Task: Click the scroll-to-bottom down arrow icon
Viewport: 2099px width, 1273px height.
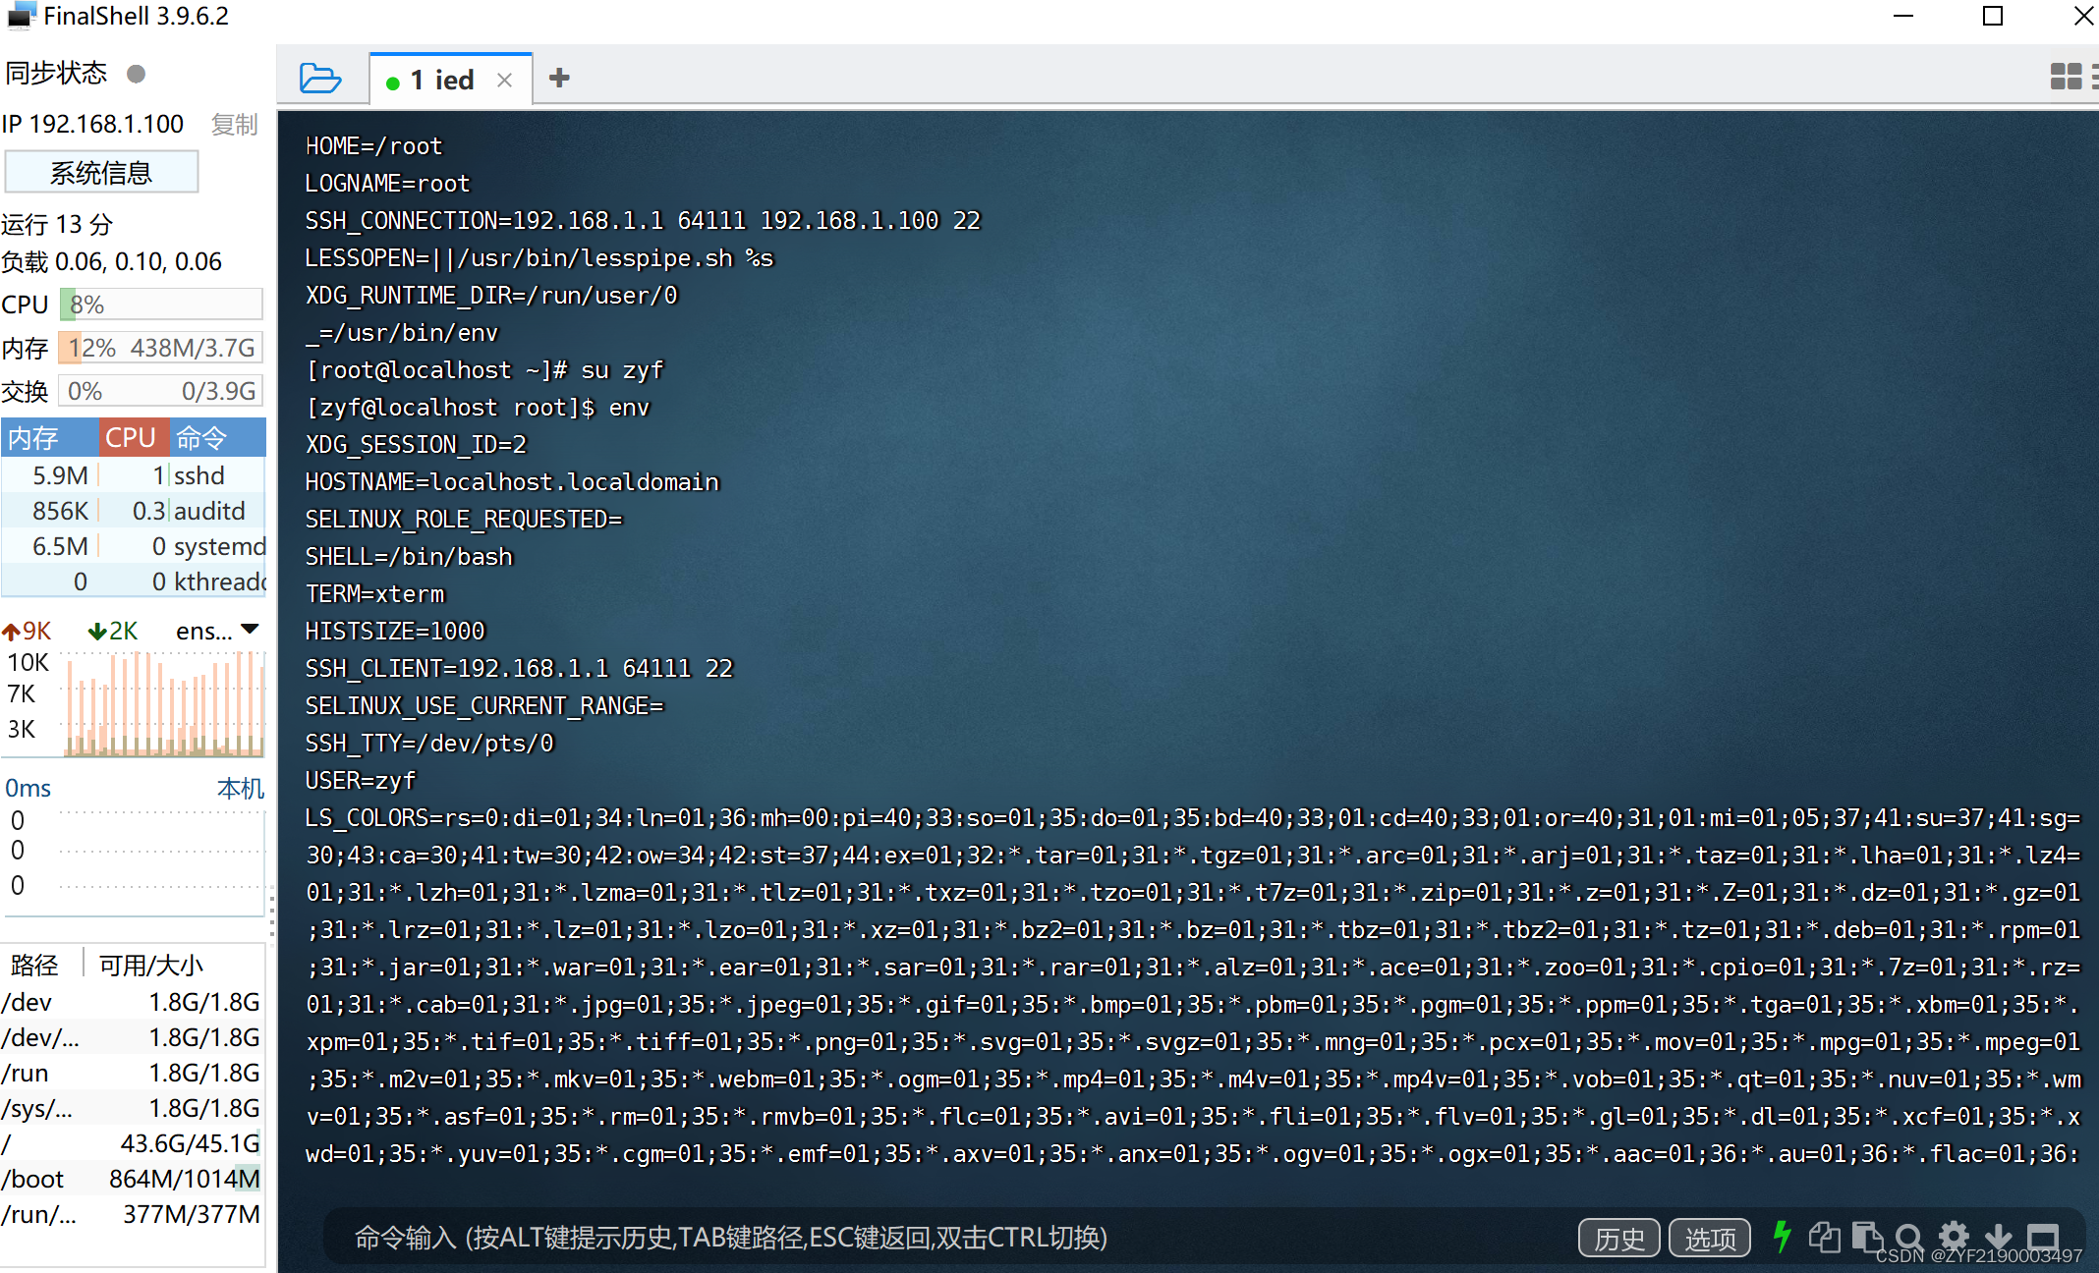Action: click(1998, 1237)
